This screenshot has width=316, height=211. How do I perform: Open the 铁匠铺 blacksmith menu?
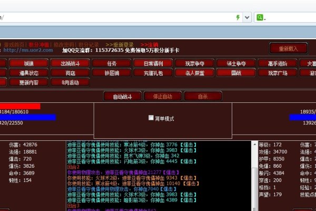(x=112, y=73)
